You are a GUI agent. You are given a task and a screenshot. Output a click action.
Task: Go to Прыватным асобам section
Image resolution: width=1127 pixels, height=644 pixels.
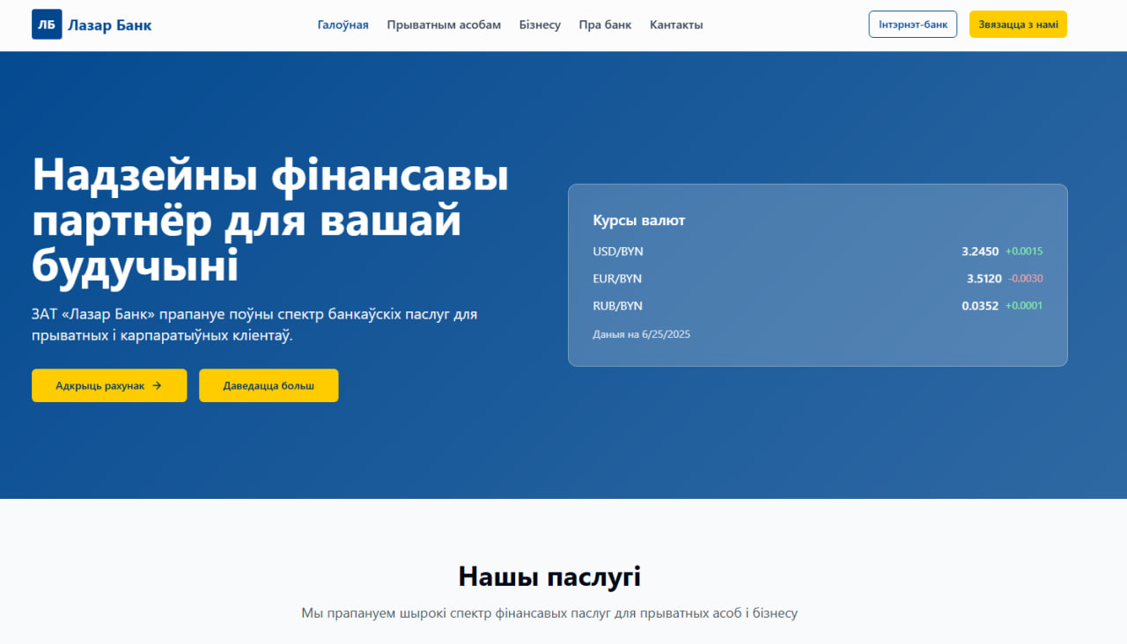pos(444,25)
